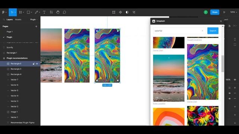Insert the colorful planet Unsplash thumbnail
Viewport: 239px width, 134px height.
pyautogui.click(x=169, y=43)
